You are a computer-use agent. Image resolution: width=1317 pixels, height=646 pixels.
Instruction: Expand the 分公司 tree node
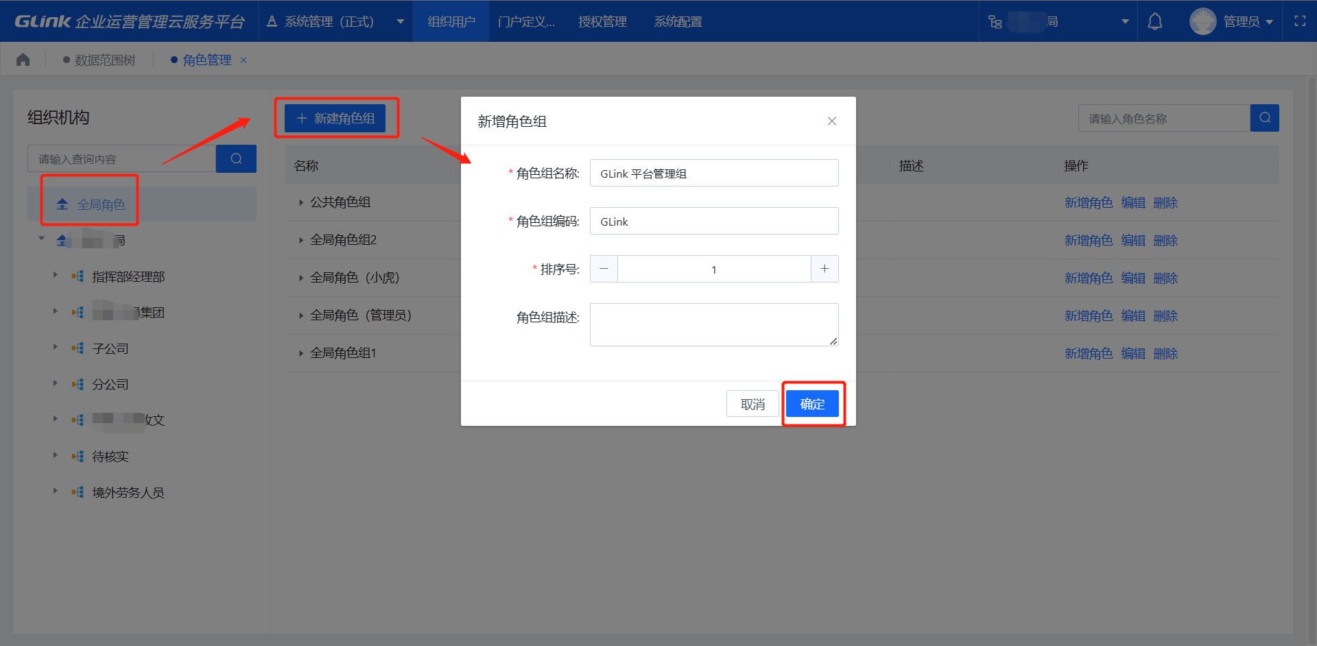click(x=56, y=383)
